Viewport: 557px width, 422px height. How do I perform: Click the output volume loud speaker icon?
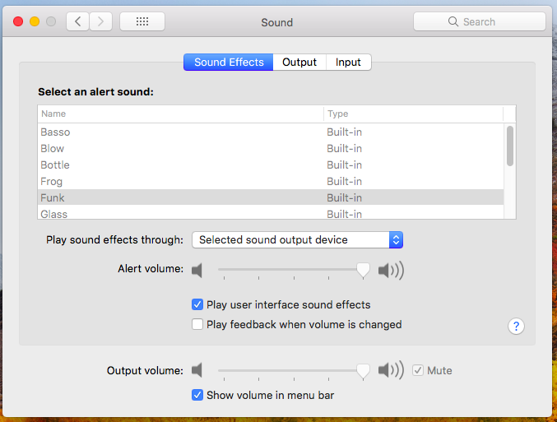click(391, 371)
